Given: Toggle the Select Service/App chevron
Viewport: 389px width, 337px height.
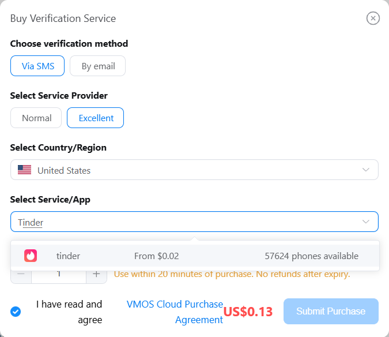Looking at the screenshot, I should coord(366,222).
